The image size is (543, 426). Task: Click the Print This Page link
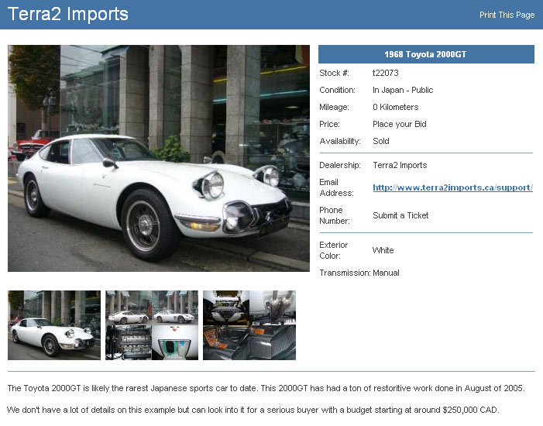pos(507,15)
